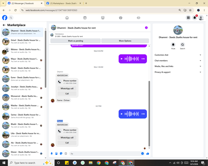Image resolution: width=208 pixels, height=166 pixels.
Task: Click the browser address bar URL
Action: (x=51, y=10)
